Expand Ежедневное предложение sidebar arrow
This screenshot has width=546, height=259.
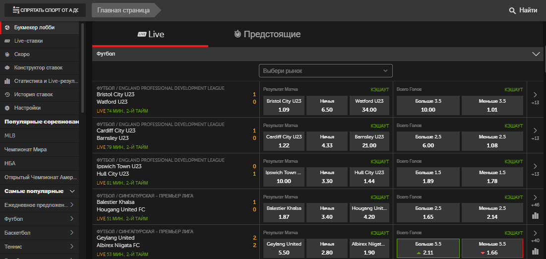pyautogui.click(x=72, y=205)
